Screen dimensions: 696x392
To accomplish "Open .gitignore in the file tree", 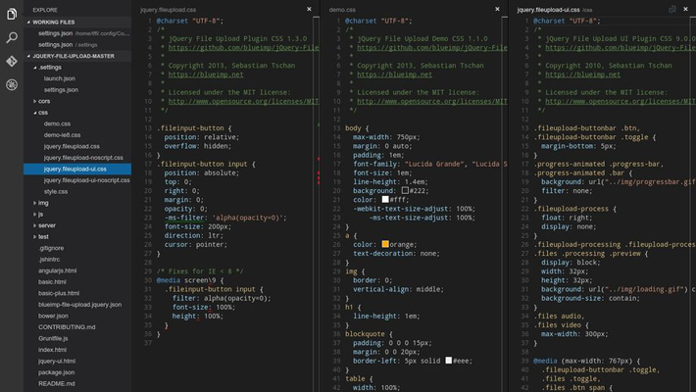I will (x=51, y=248).
